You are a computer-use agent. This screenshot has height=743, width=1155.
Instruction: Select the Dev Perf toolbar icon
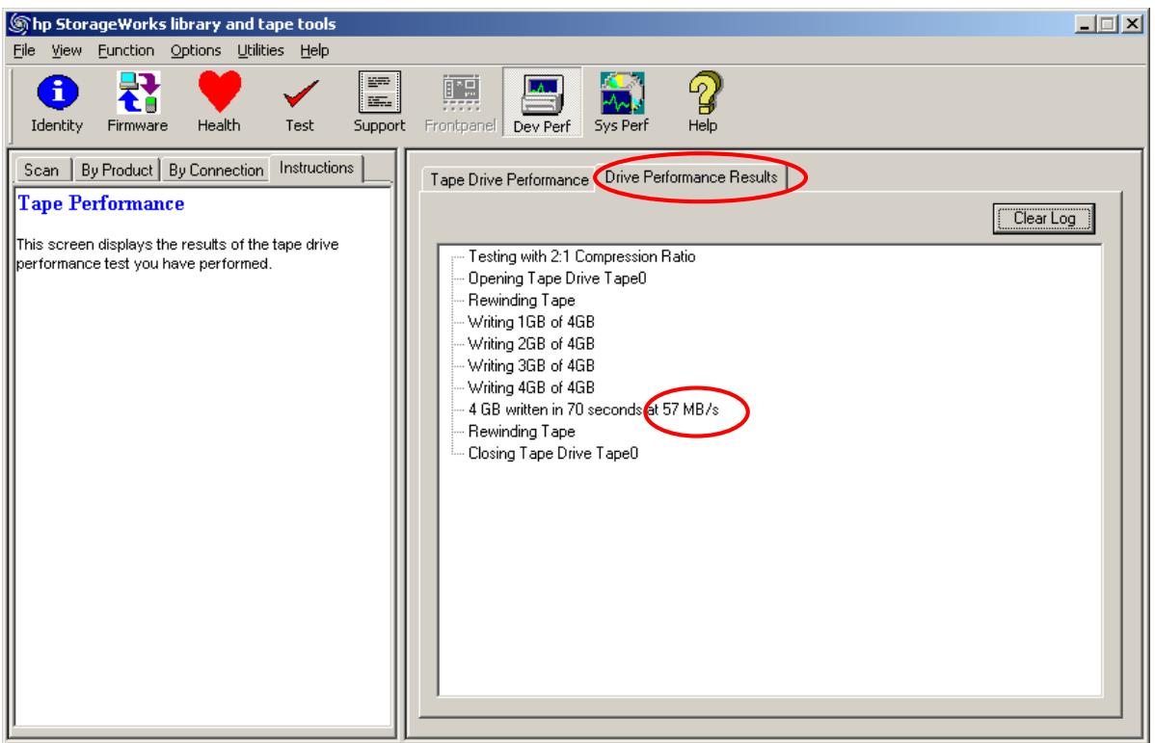click(542, 103)
